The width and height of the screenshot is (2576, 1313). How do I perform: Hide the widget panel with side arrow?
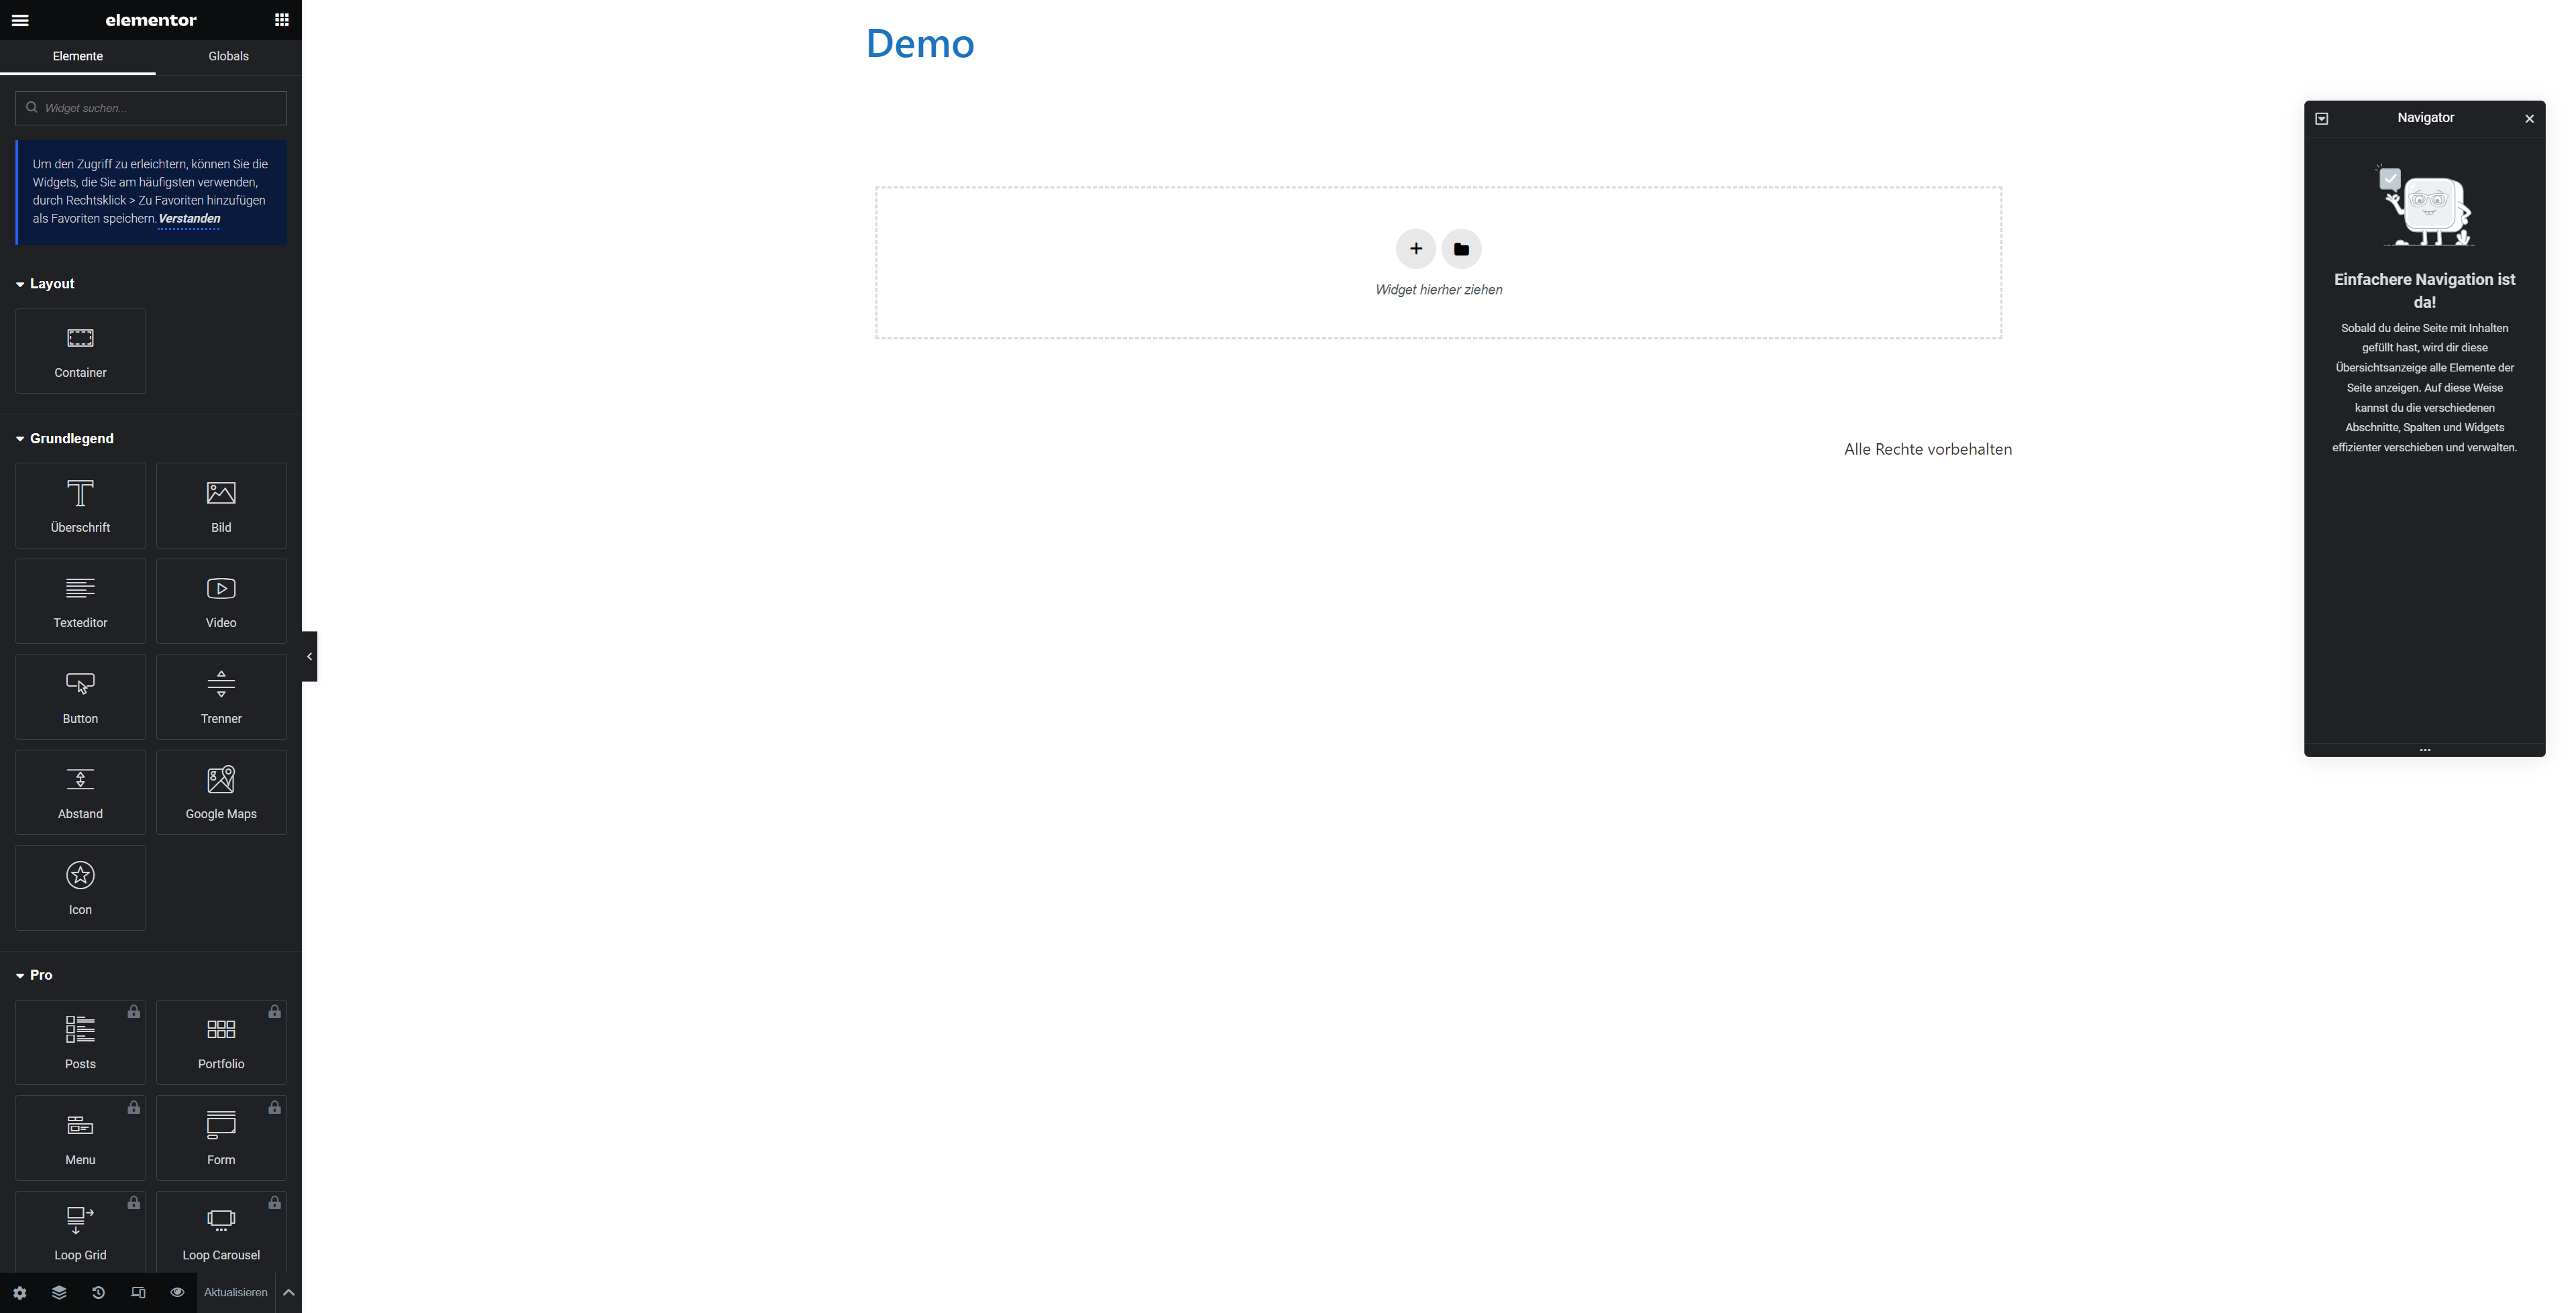tap(309, 656)
